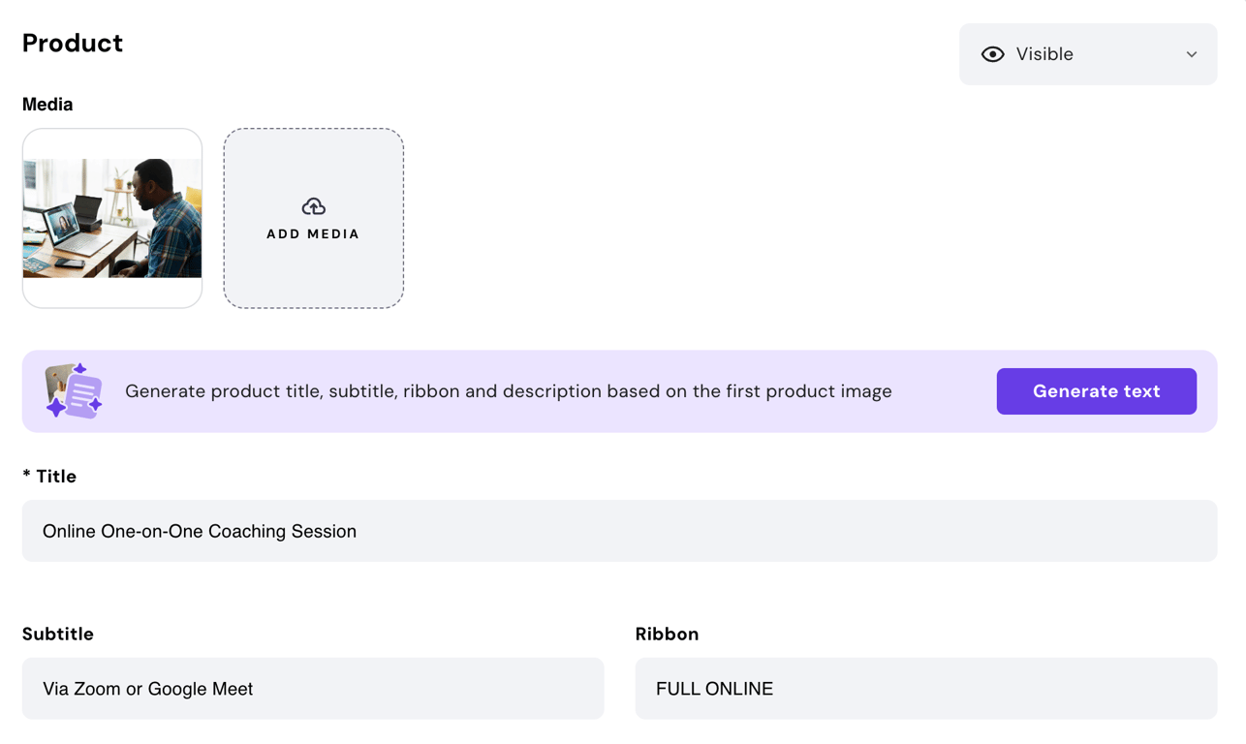Click the Title field containing coaching session text
The image size is (1246, 744).
620,531
